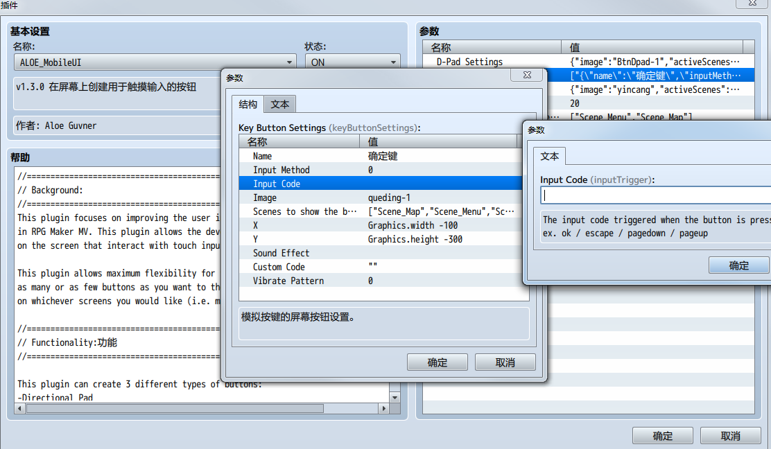Viewport: 771px width, 449px height.
Task: Select the X row Graphics.width -100
Action: click(x=381, y=225)
